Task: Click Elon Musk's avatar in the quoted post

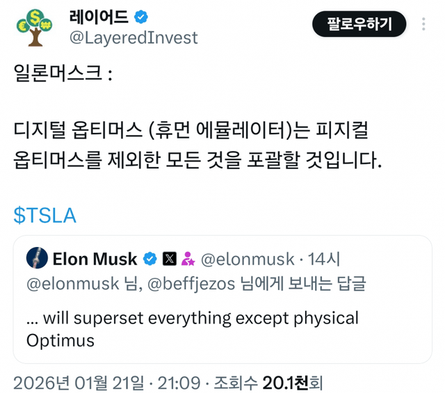Action: (37, 259)
